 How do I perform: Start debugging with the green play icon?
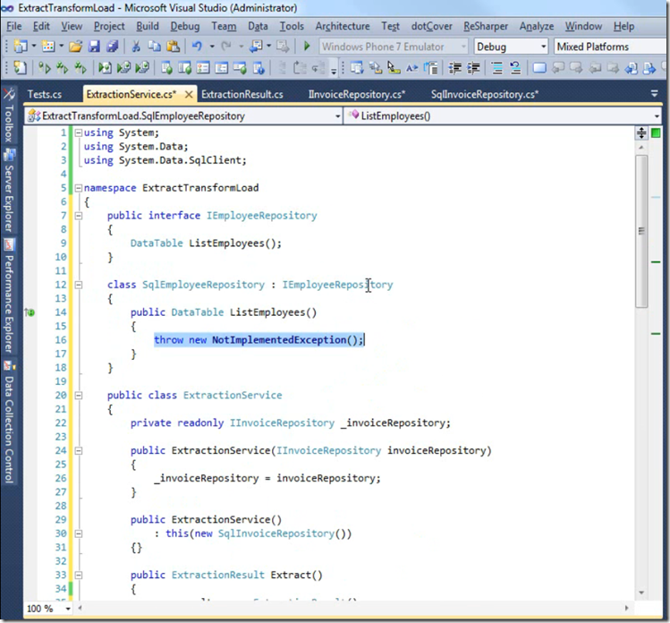pyautogui.click(x=306, y=47)
